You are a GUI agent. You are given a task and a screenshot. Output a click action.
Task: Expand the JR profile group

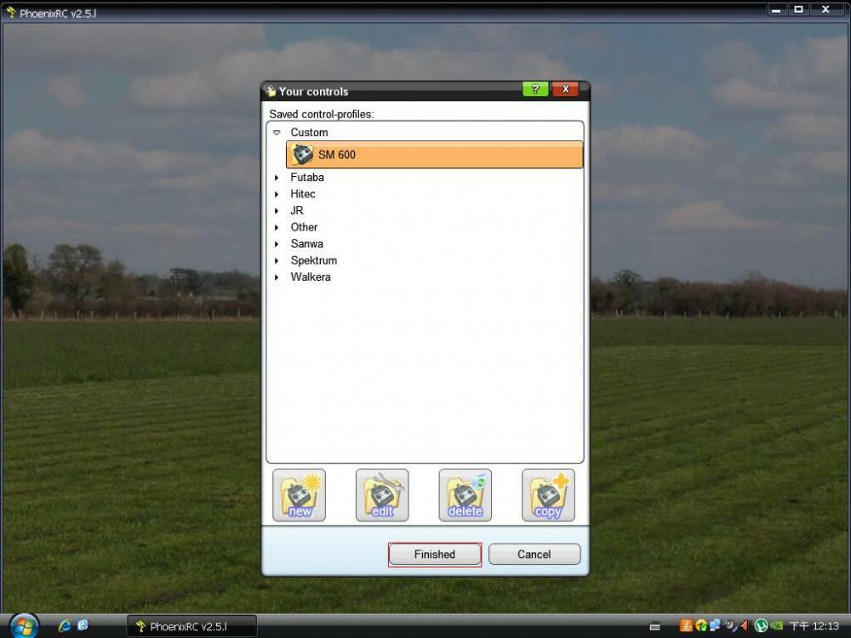[277, 210]
